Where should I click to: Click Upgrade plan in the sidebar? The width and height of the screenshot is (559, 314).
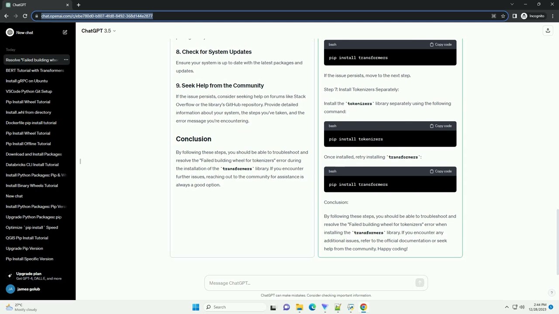[x=38, y=276]
